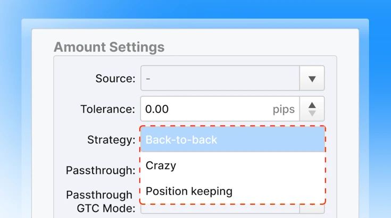The height and width of the screenshot is (218, 391).
Task: Open the Passthrough GTC Mode dropdown button
Action: pos(312,209)
